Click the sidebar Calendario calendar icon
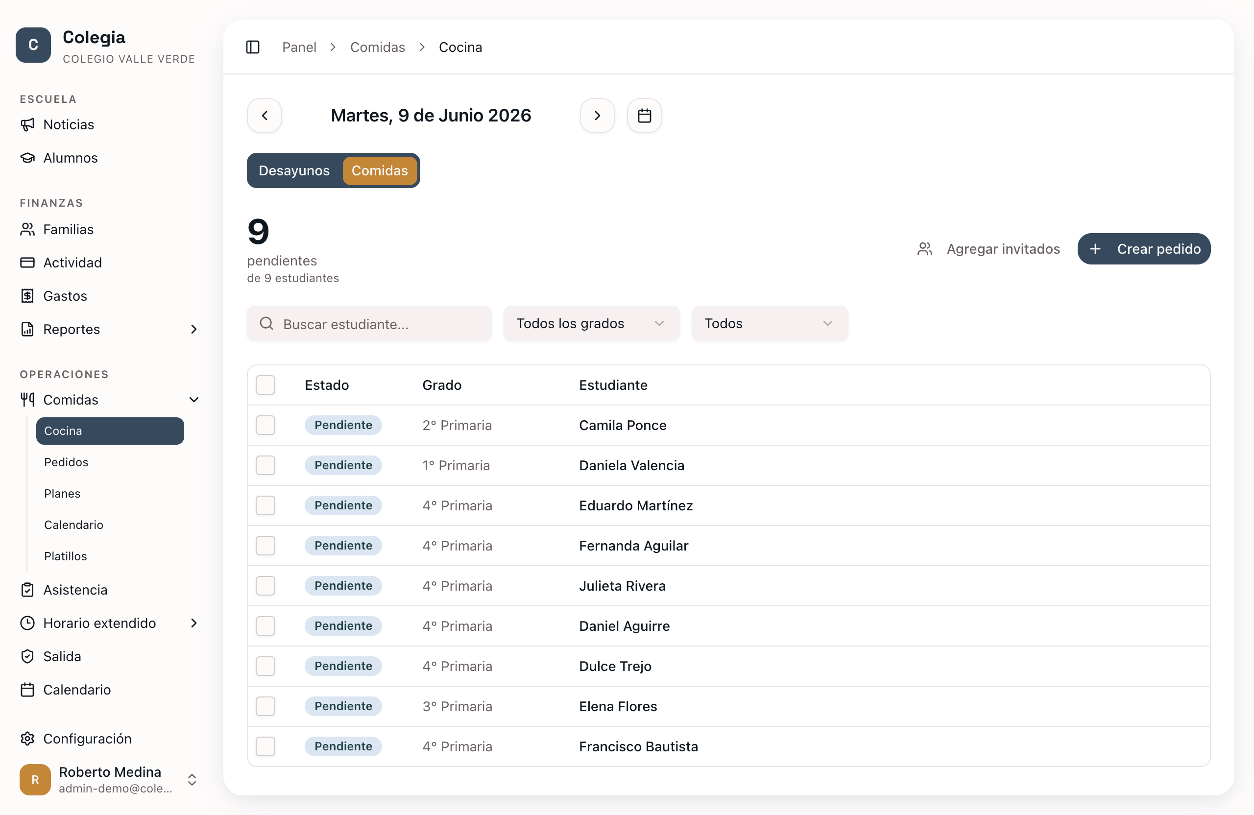Viewport: 1254px width, 815px height. click(x=27, y=689)
